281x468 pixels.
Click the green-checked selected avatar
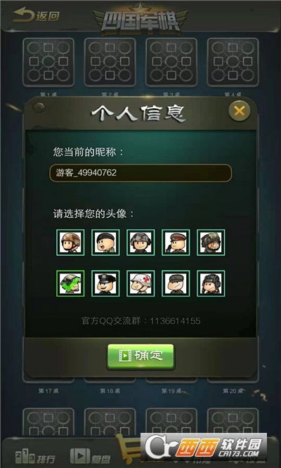(70, 283)
